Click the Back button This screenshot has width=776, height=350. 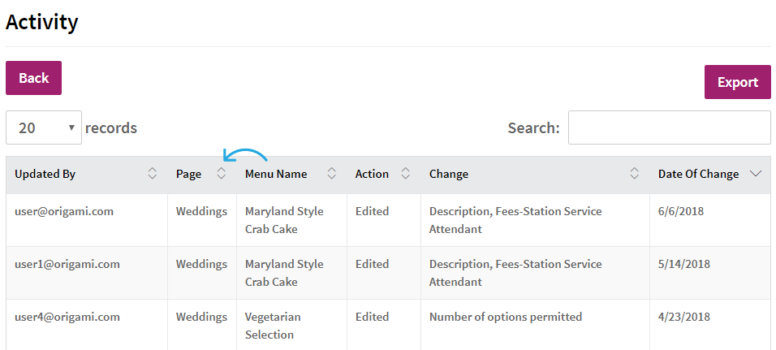pos(33,78)
